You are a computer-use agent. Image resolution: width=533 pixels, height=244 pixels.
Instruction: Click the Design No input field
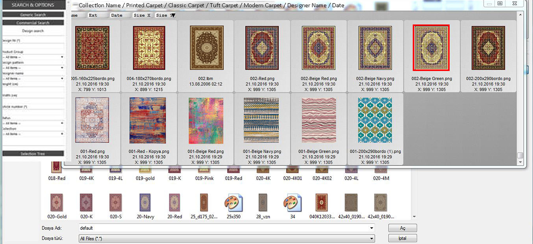pos(33,46)
